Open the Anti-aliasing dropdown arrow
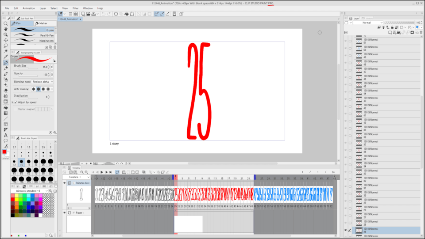 pos(52,89)
